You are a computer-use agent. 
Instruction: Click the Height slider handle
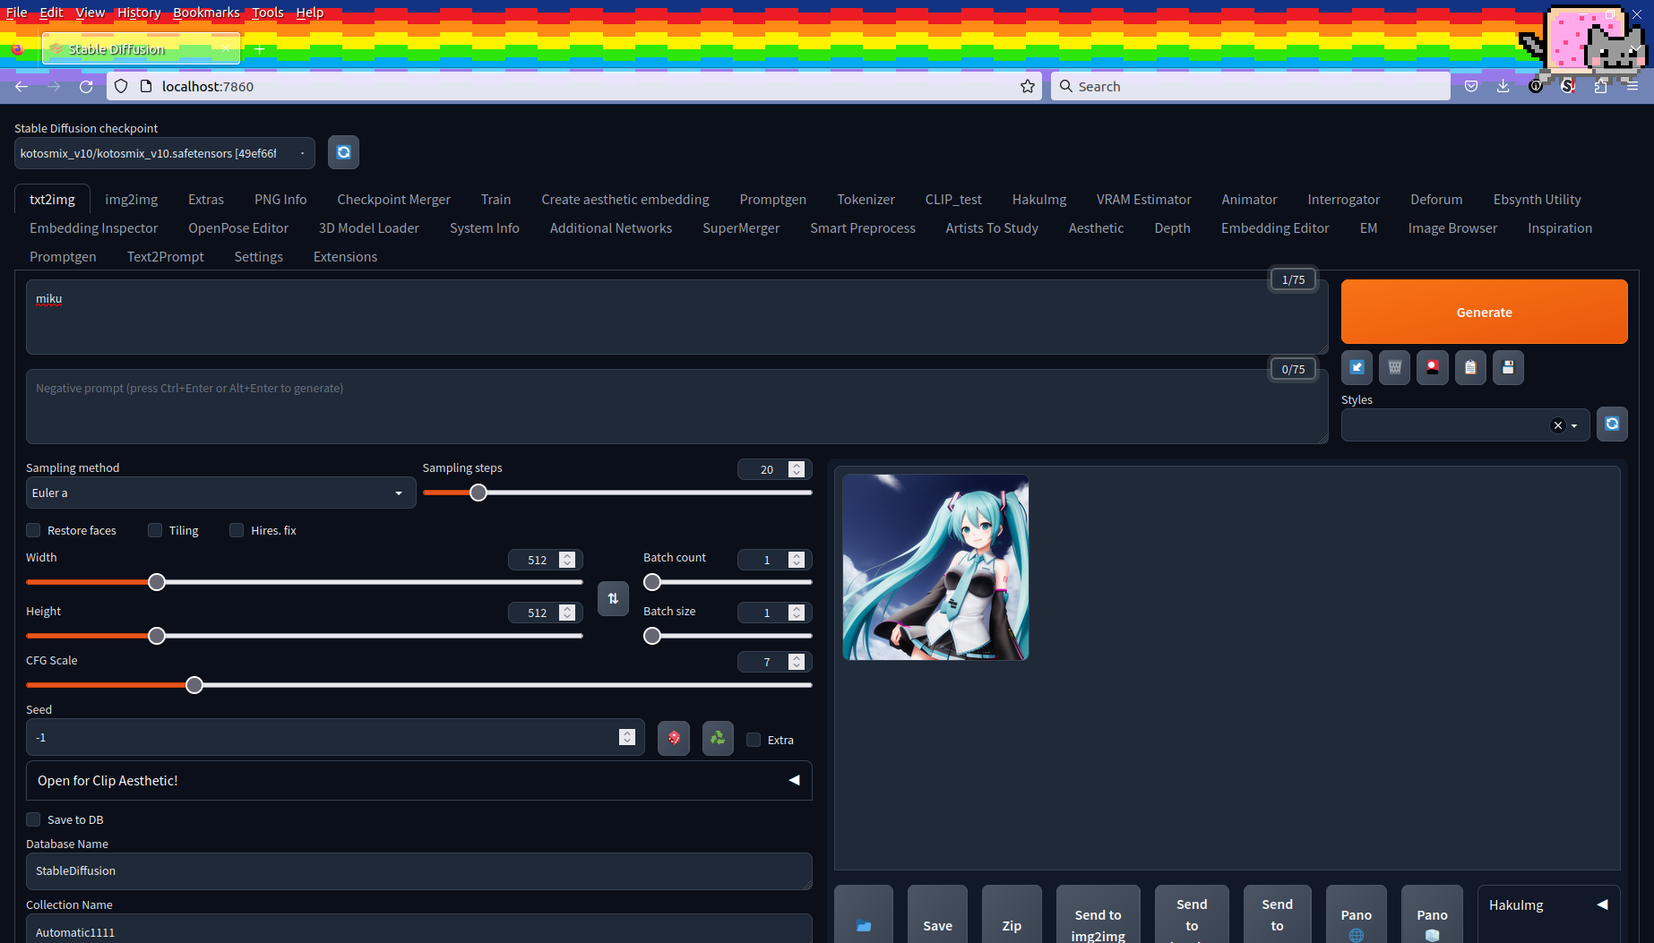(157, 636)
